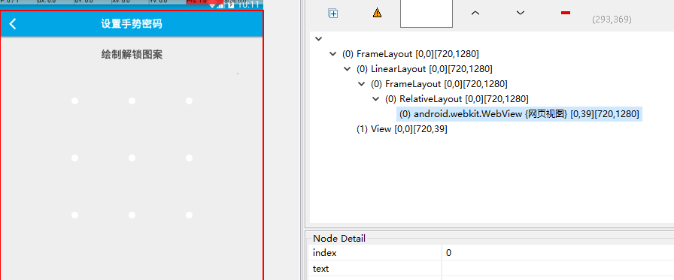Click the Expand All nodes icon
Viewport: 674px width, 280px height.
tap(332, 14)
